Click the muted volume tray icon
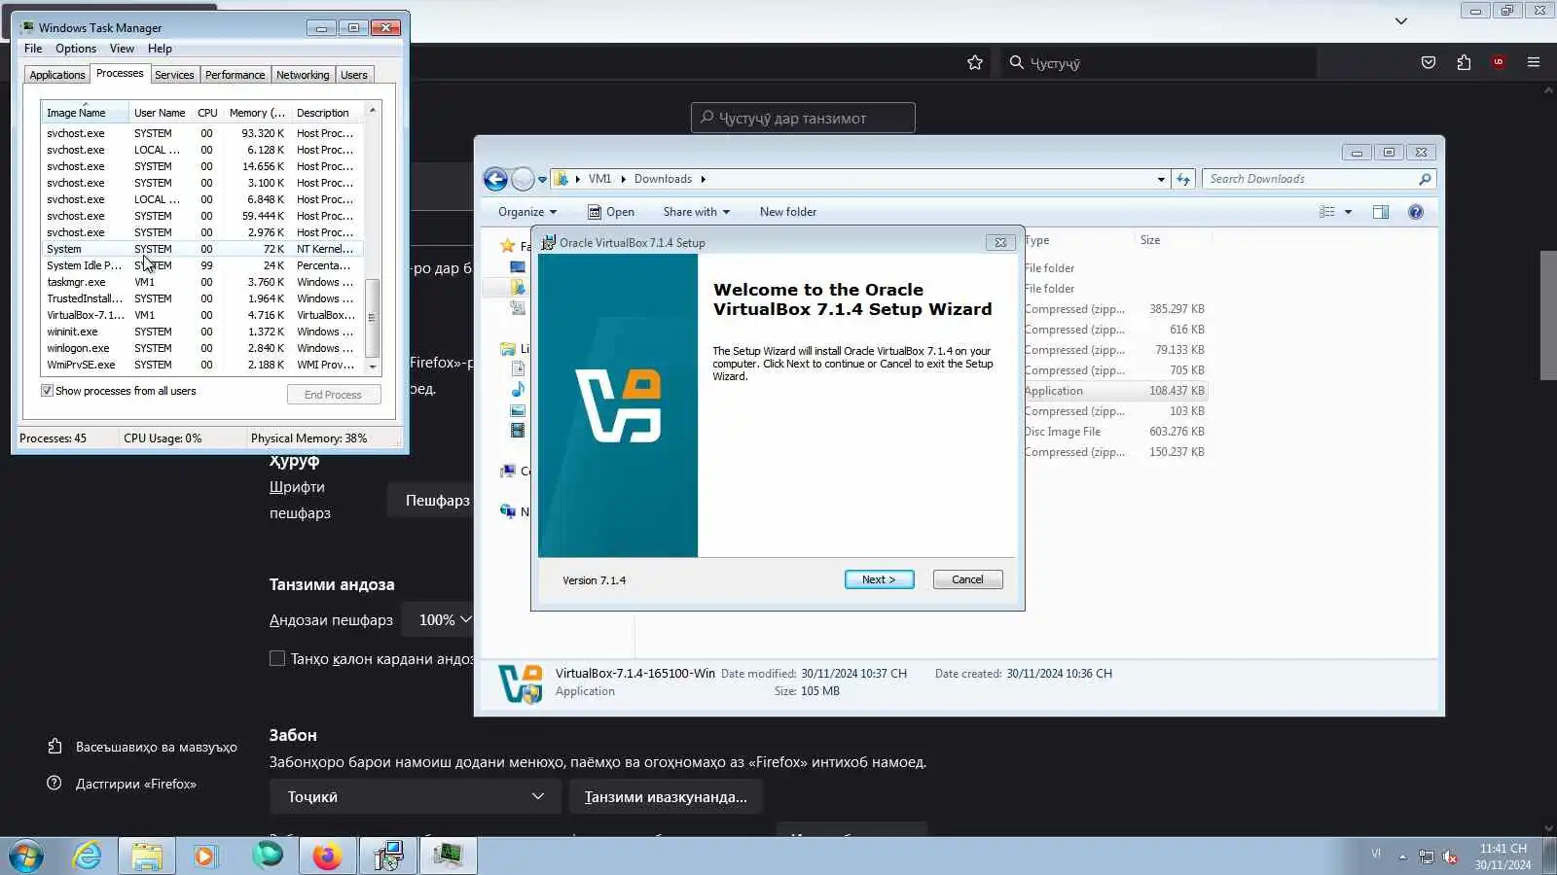Screen dimensions: 1557x875 pyautogui.click(x=1450, y=857)
